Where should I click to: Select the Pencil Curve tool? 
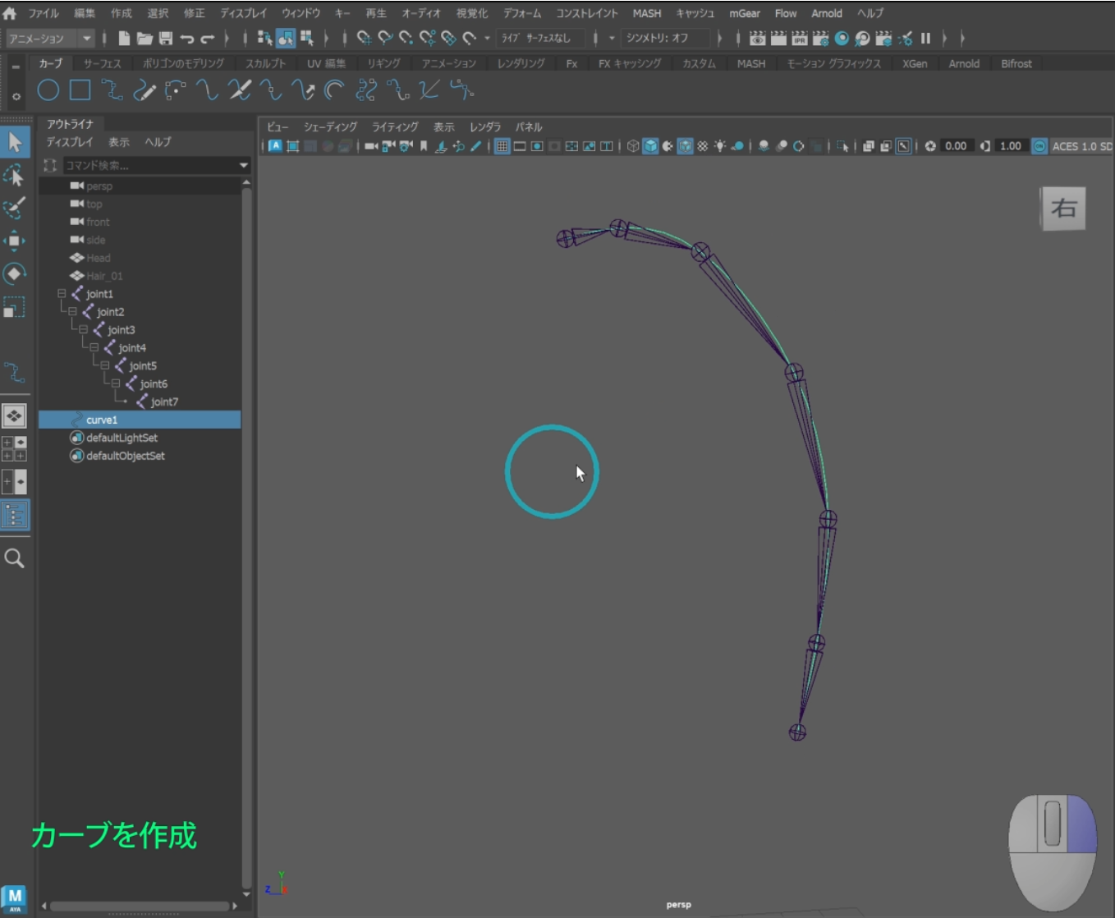145,90
